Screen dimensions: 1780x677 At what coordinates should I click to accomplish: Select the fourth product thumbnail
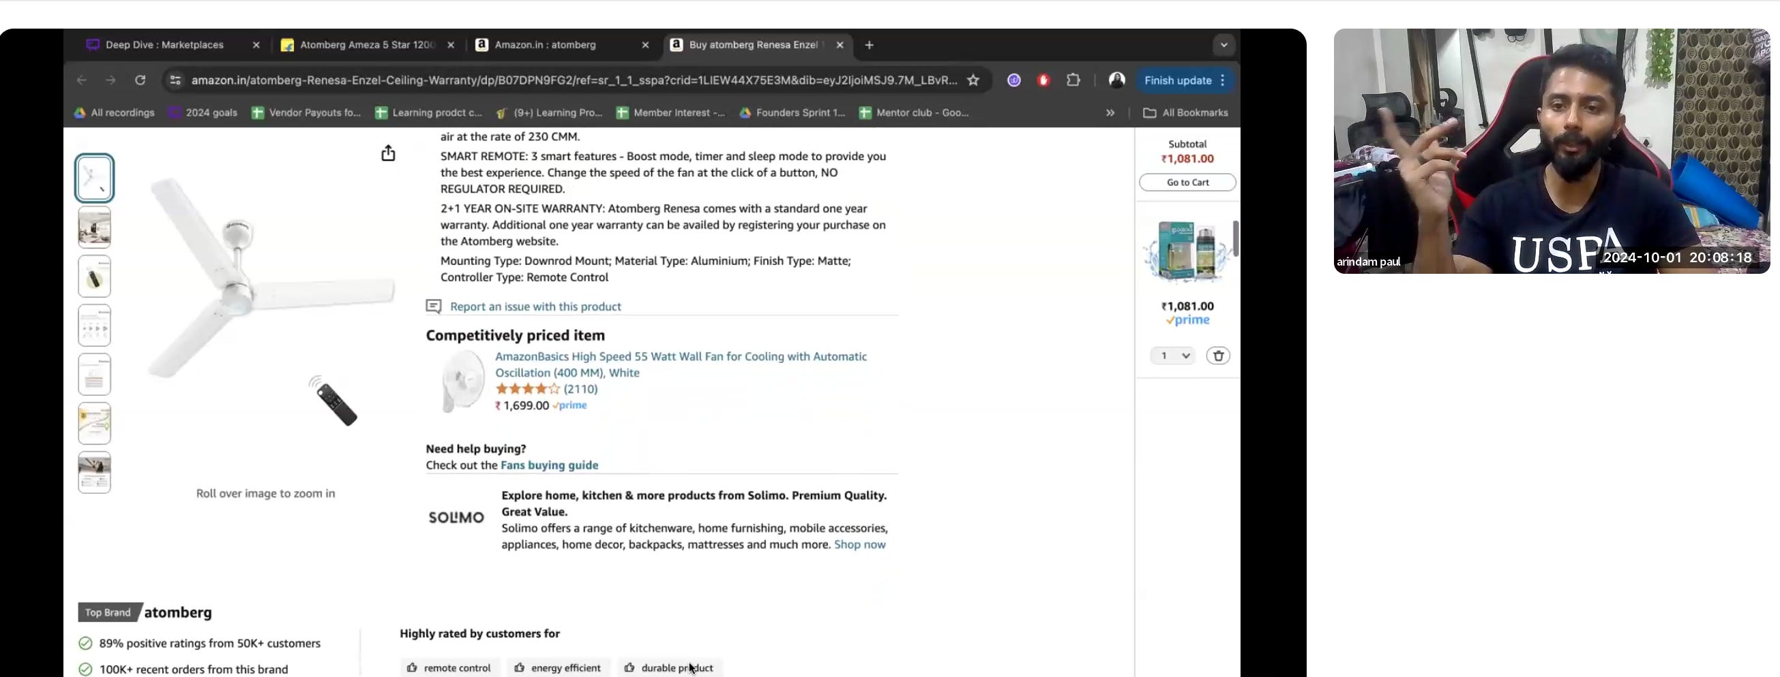(95, 325)
